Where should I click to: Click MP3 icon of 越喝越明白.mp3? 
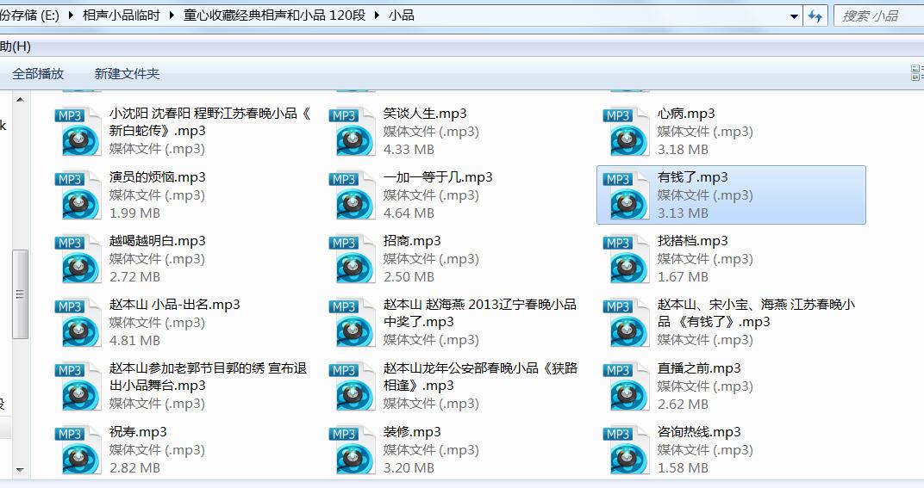click(78, 258)
